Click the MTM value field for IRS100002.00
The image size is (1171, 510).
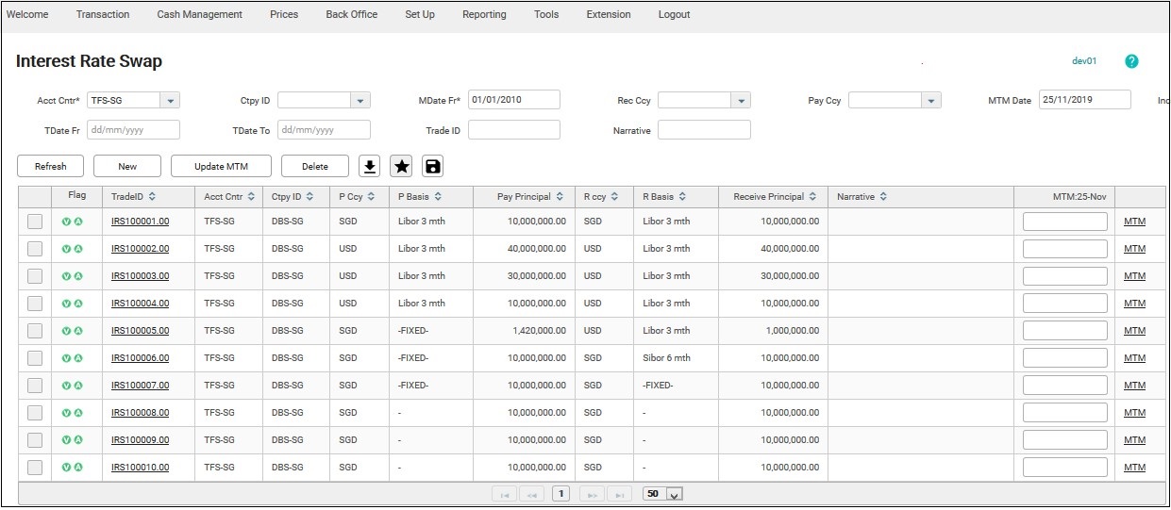(1064, 249)
